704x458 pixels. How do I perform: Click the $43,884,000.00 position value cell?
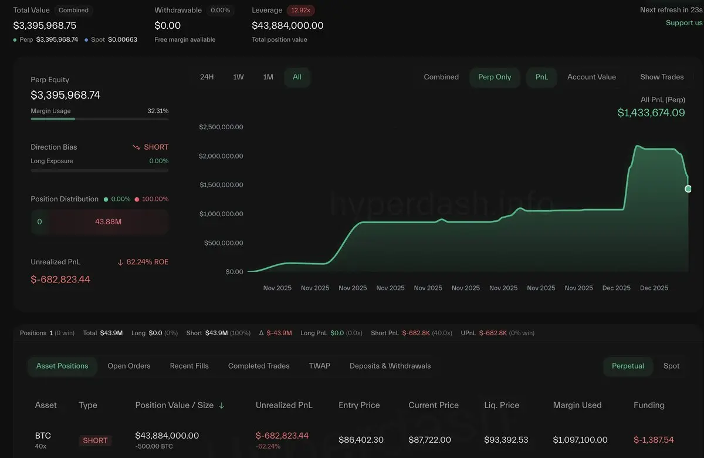click(167, 436)
